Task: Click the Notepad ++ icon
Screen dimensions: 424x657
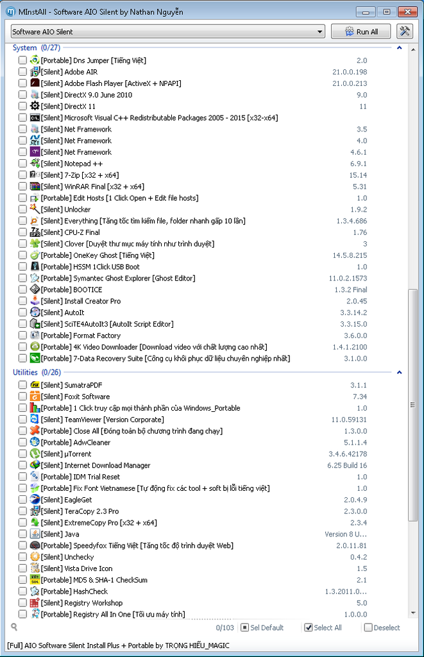Action: tap(35, 164)
